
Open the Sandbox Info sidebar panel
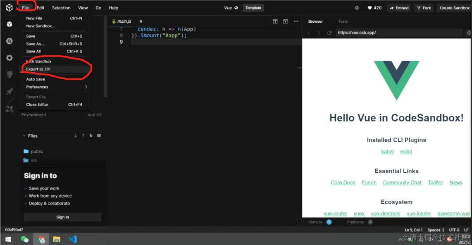pyautogui.click(x=10, y=24)
